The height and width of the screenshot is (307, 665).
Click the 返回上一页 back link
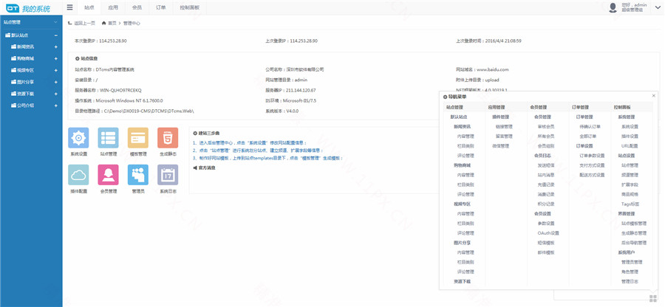(x=83, y=23)
